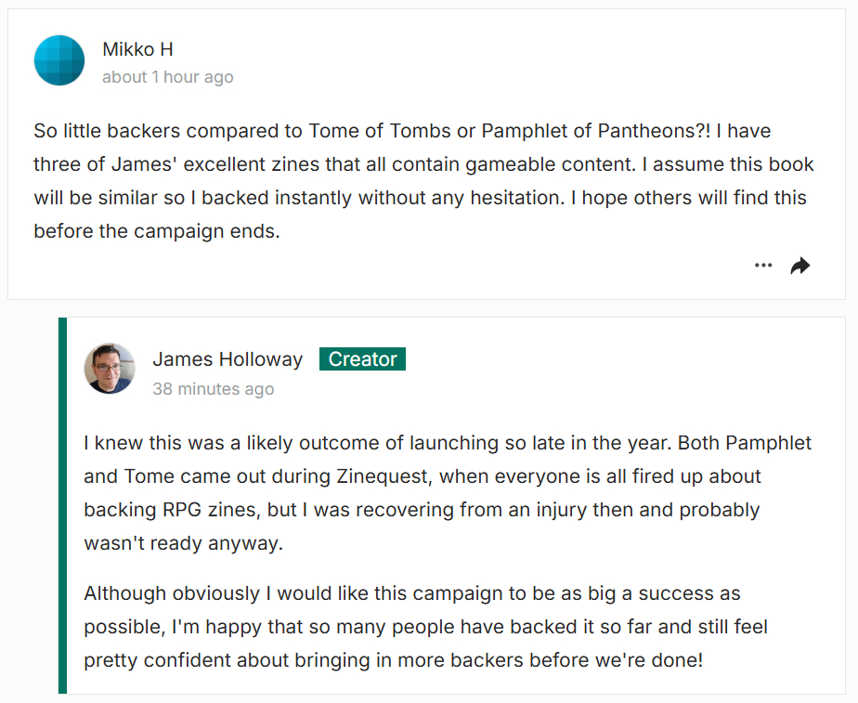Click the green Creator badge

[x=362, y=359]
